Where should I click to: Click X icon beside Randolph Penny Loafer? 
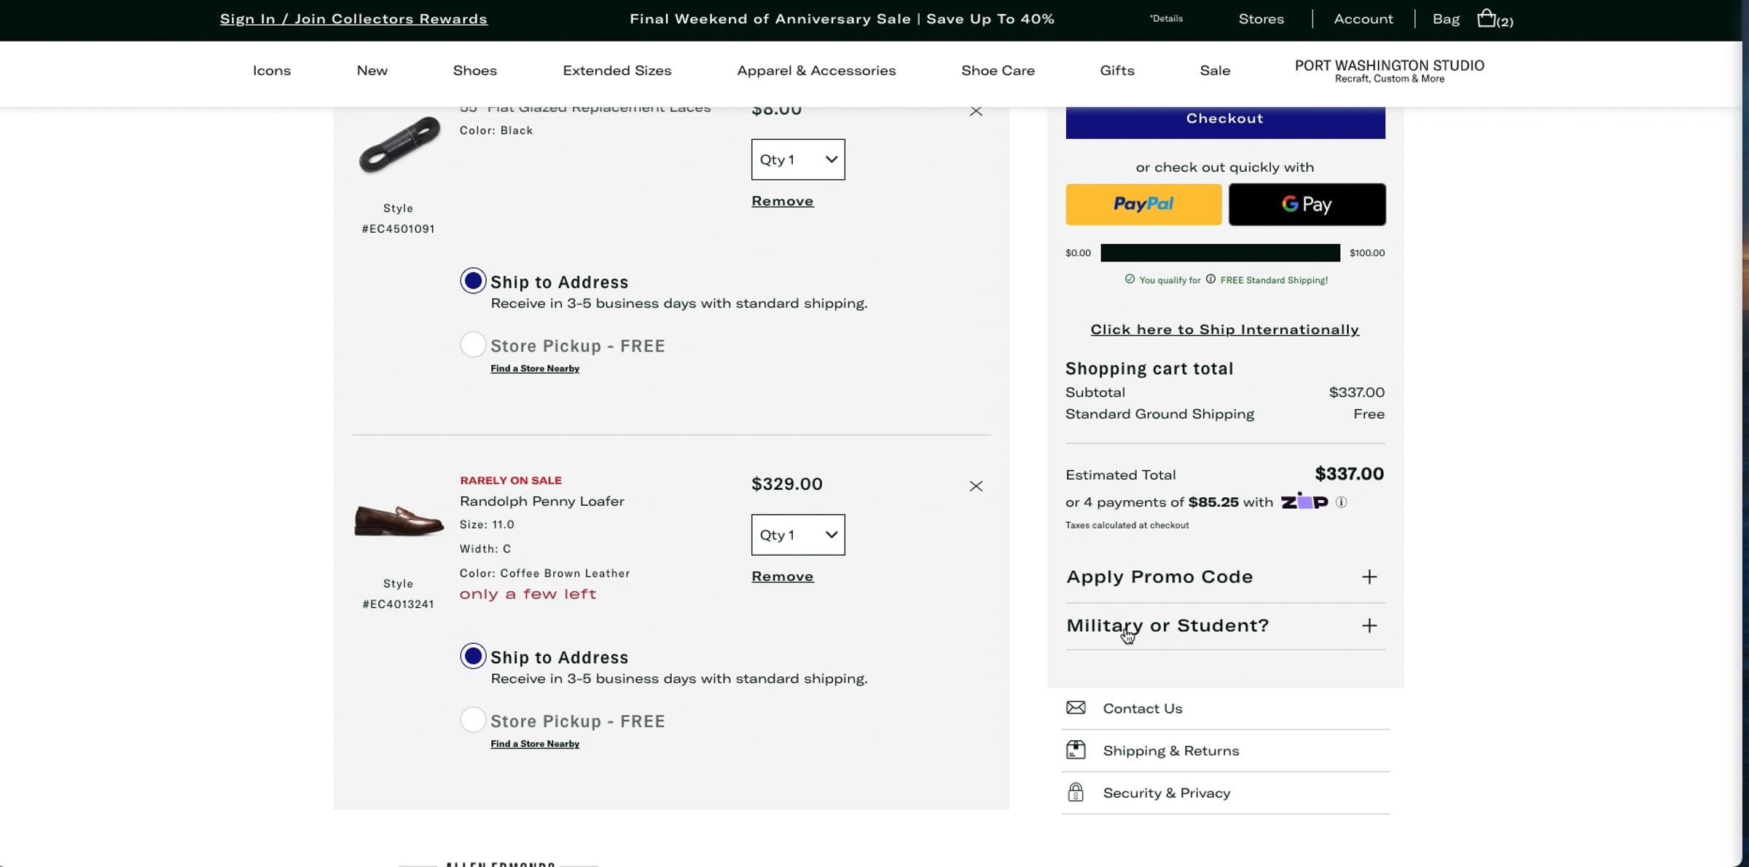[x=976, y=486]
